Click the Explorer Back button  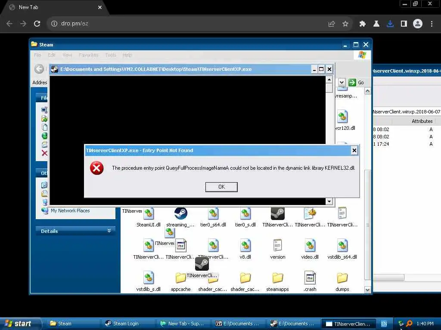39,69
